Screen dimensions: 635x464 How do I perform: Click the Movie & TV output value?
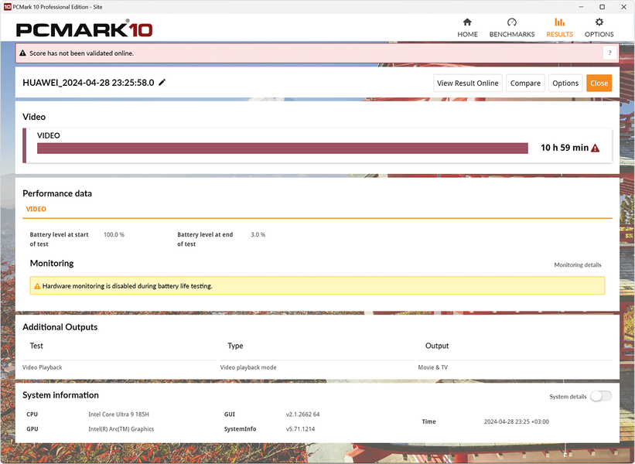tap(433, 367)
